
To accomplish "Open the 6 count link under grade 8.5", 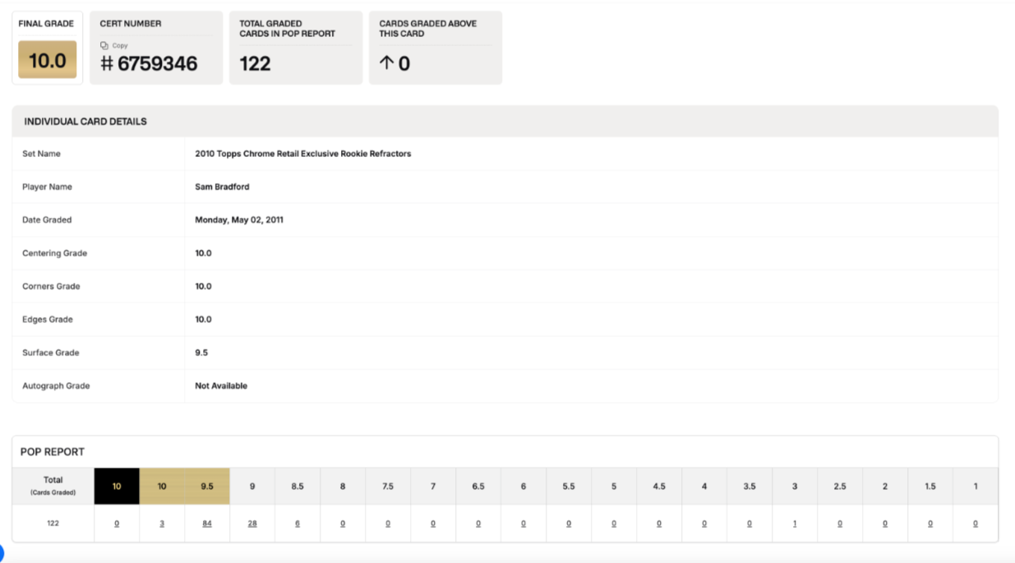I will tap(298, 524).
